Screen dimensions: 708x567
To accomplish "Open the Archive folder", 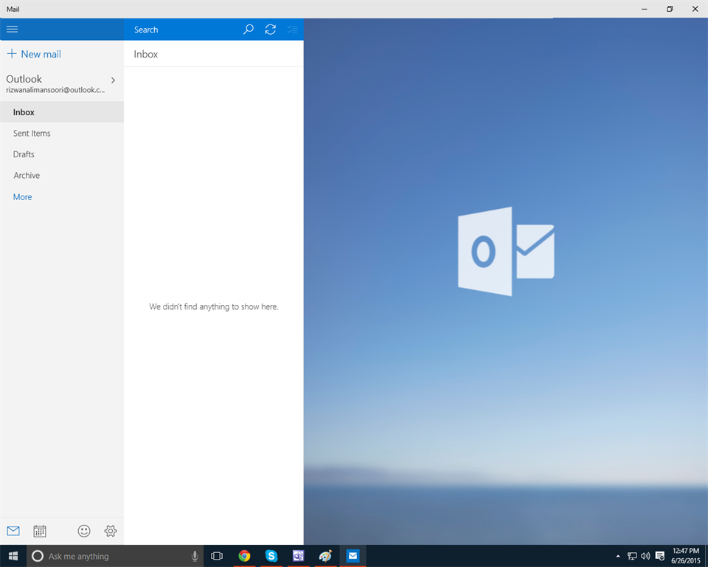I will click(x=62, y=176).
